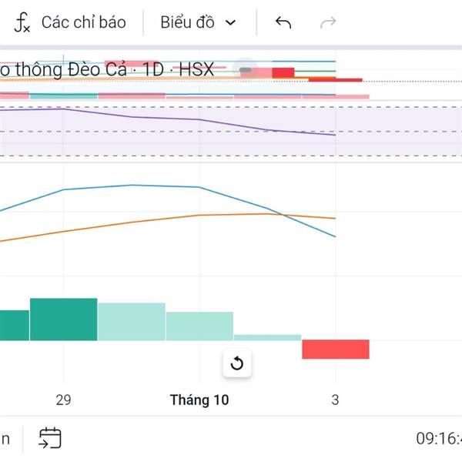Click the red MACD histogram bar
The image size is (462, 462).
[x=336, y=349]
